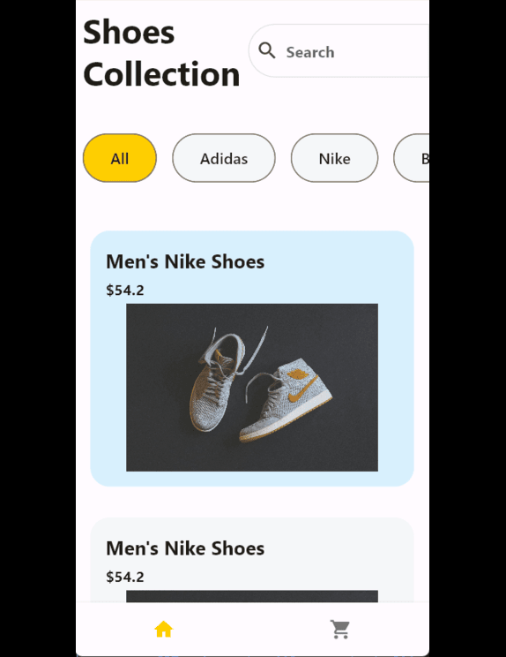Click the second card's cropped shoe image
The width and height of the screenshot is (506, 657).
point(252,596)
